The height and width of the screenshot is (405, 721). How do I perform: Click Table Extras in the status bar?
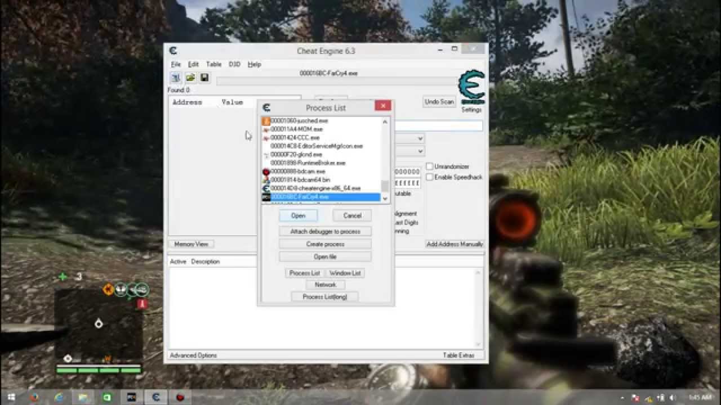(459, 355)
